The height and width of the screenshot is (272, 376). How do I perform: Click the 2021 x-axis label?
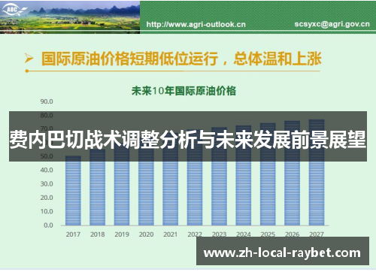170,234
